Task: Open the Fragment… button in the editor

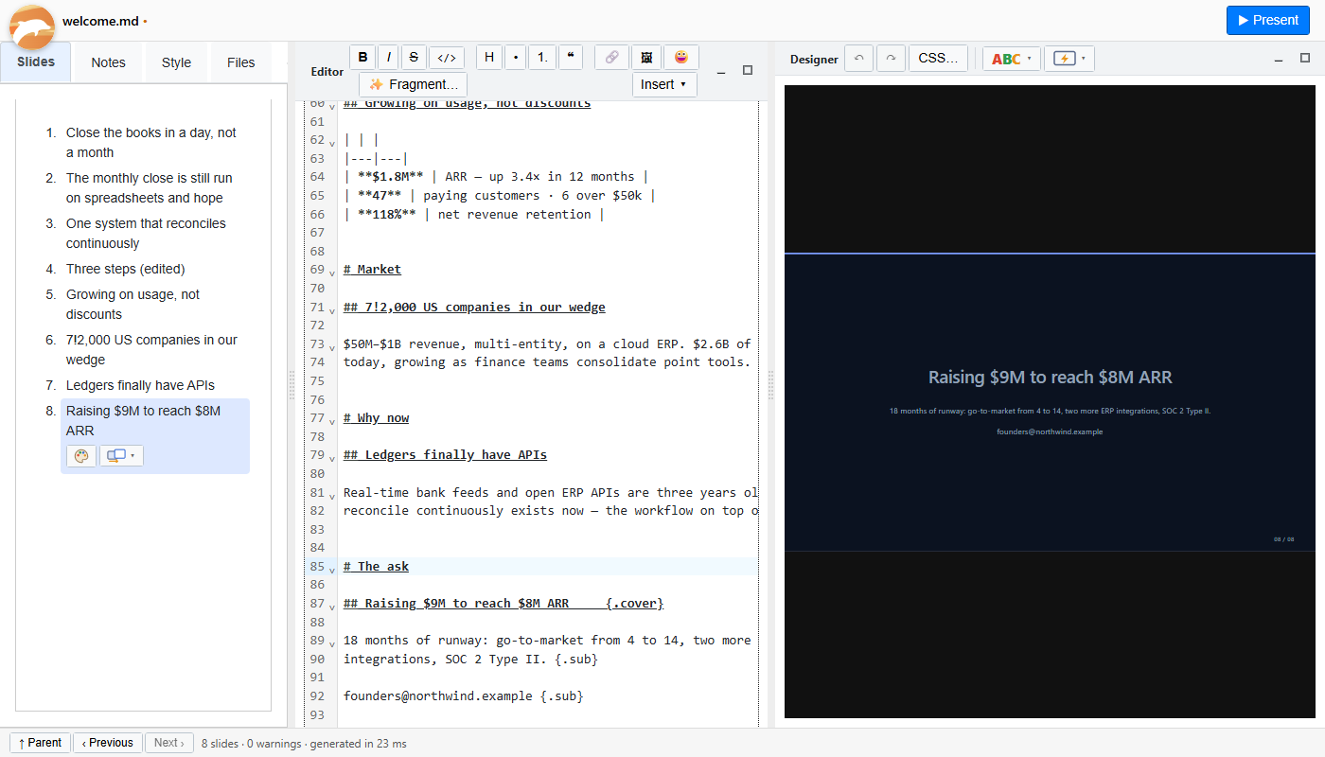Action: [x=413, y=84]
